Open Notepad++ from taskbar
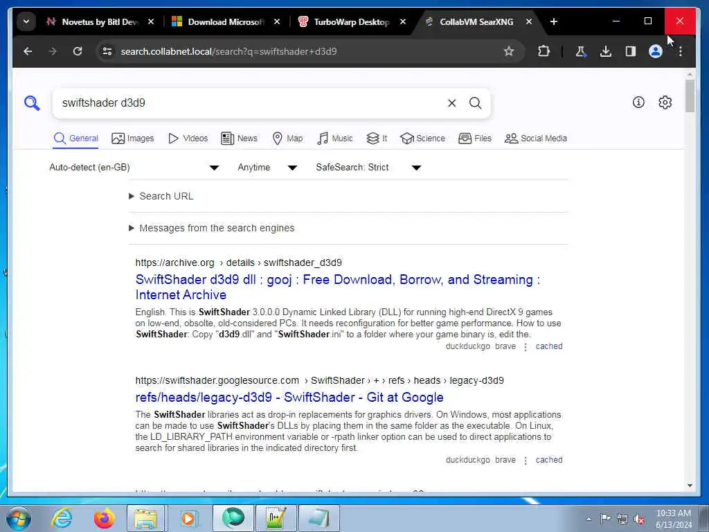 [x=276, y=518]
